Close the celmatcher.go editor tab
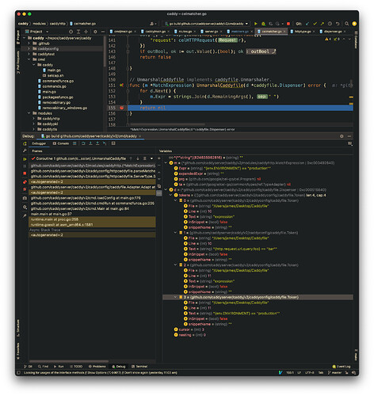The image size is (374, 396). click(284, 32)
